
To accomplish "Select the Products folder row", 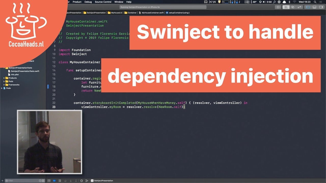I will tap(23, 78).
